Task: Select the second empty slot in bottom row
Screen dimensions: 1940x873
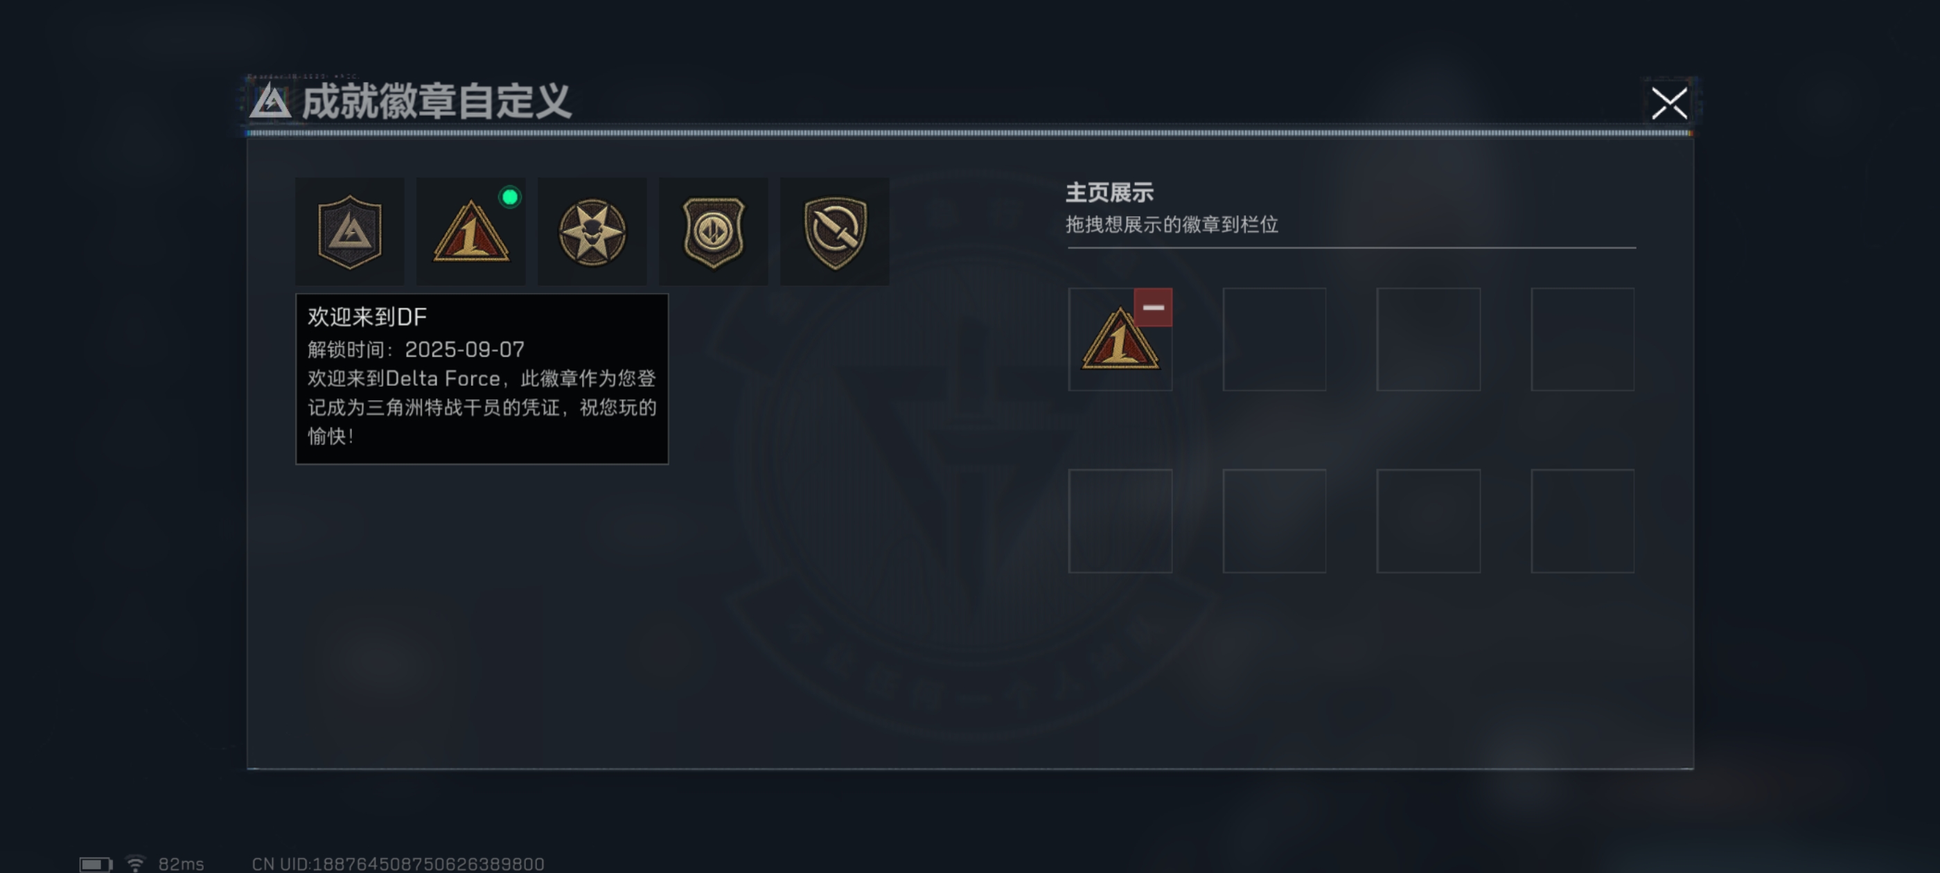Action: (1274, 520)
